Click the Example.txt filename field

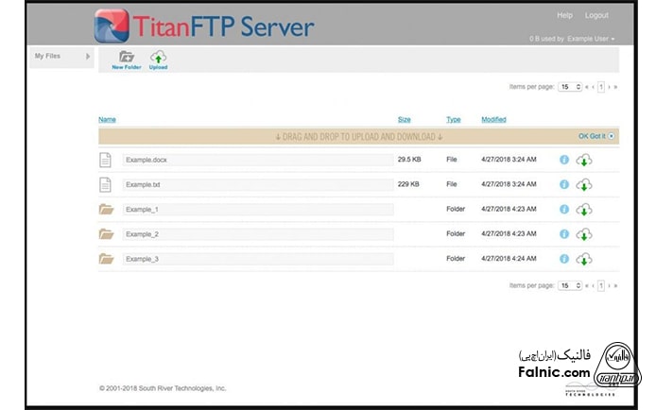pos(257,185)
